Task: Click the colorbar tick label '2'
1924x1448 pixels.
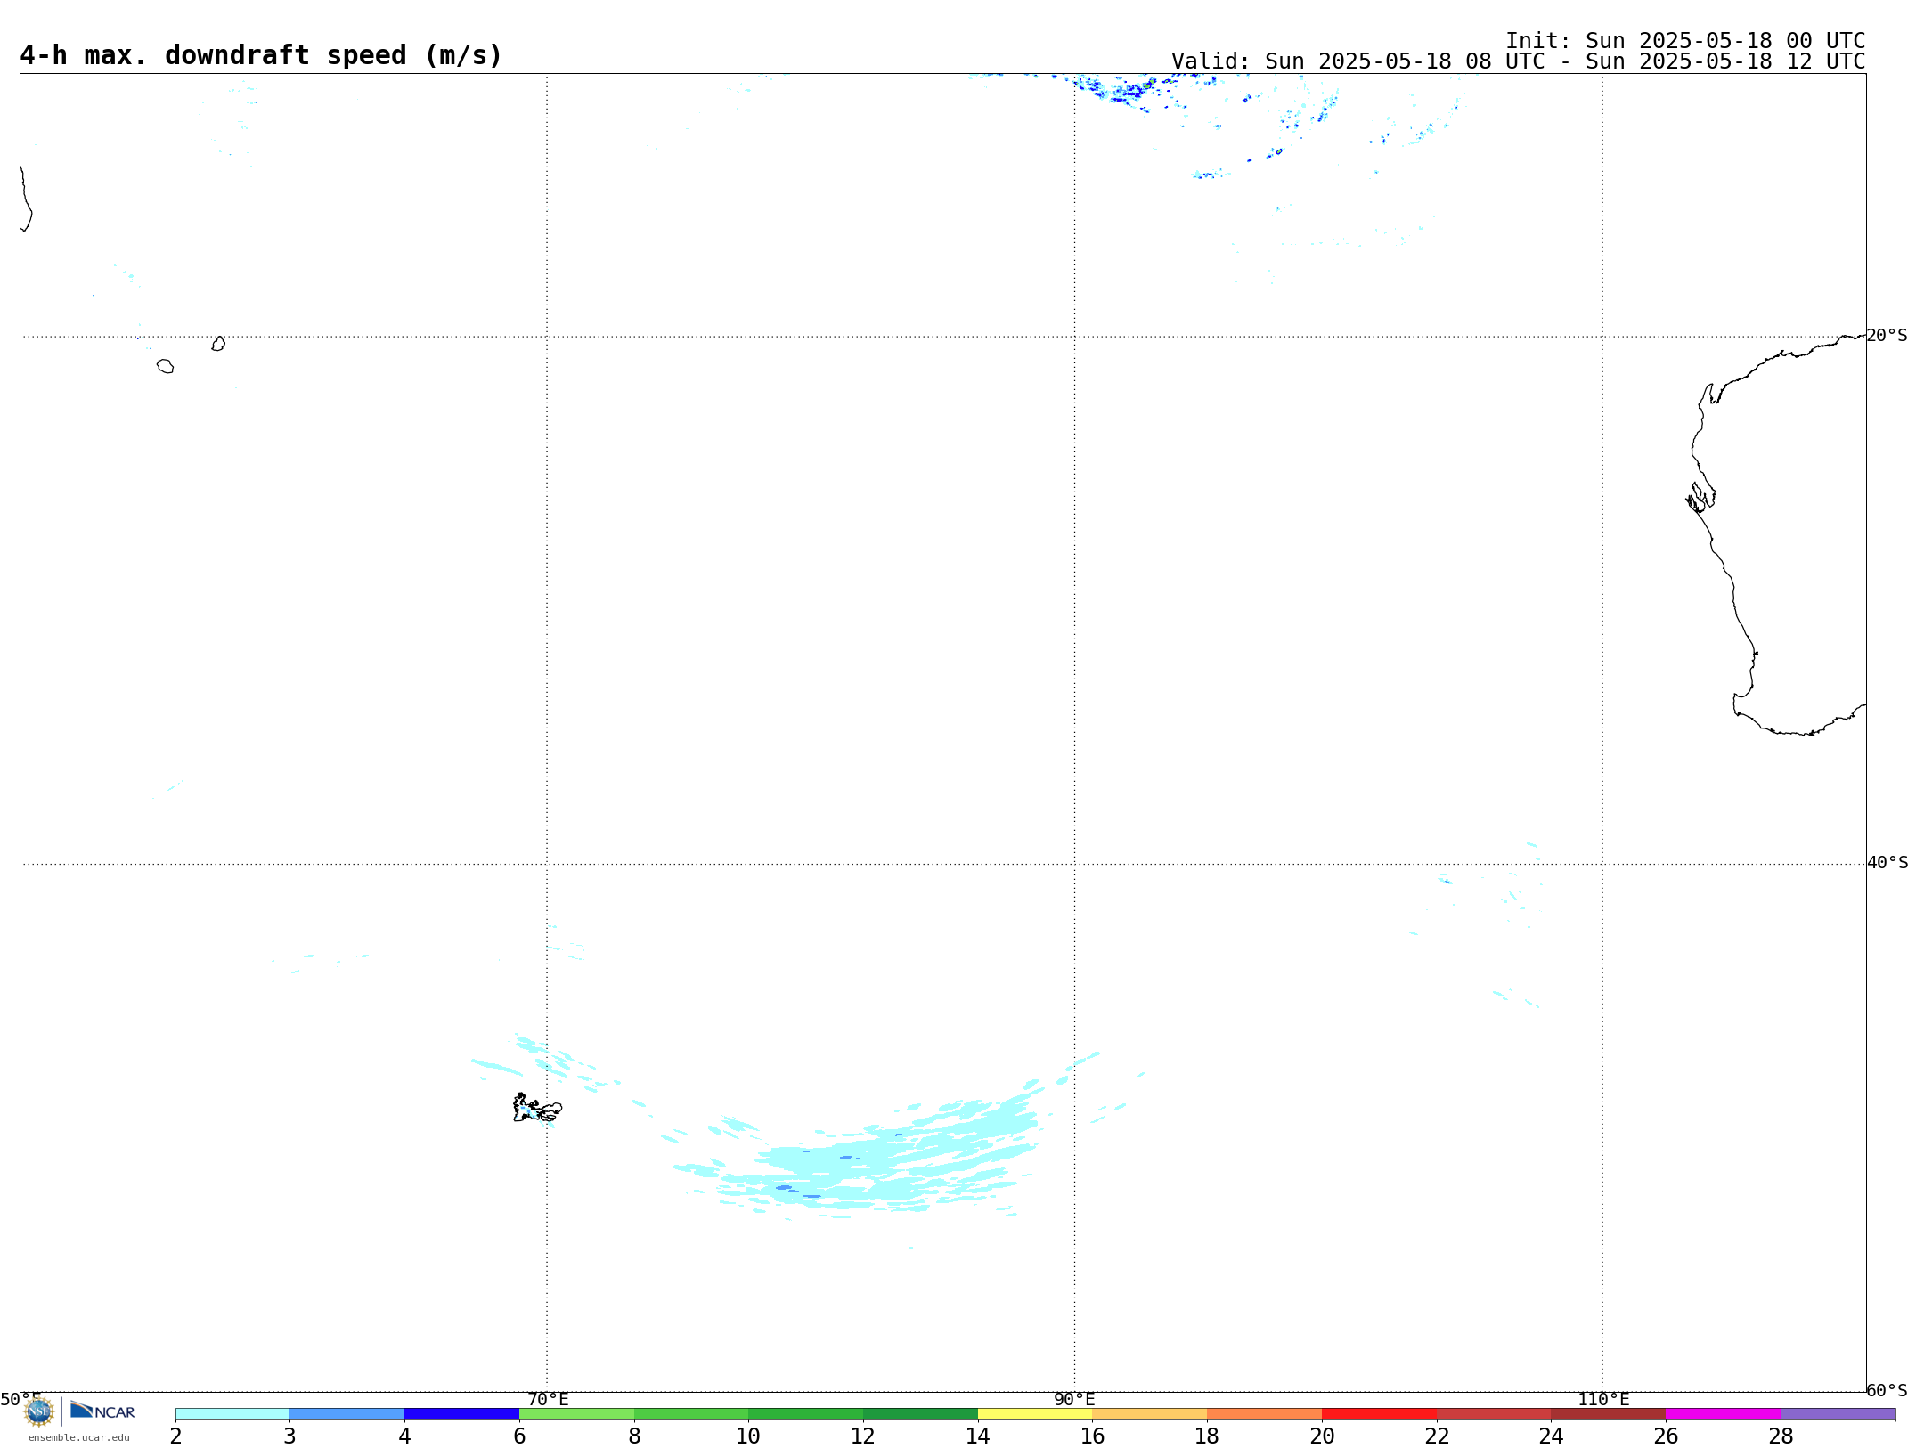Action: 175,1436
